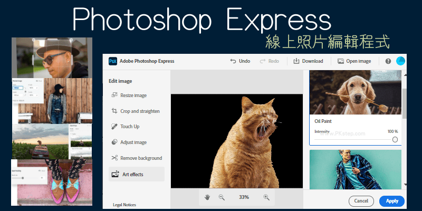Select the hand pan tool
The height and width of the screenshot is (211, 422).
point(207,197)
